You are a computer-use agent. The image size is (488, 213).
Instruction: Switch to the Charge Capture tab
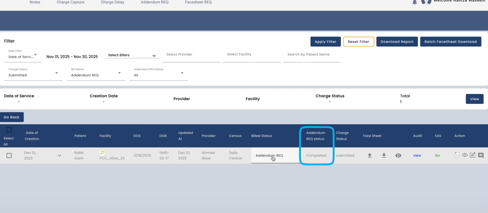pyautogui.click(x=70, y=2)
